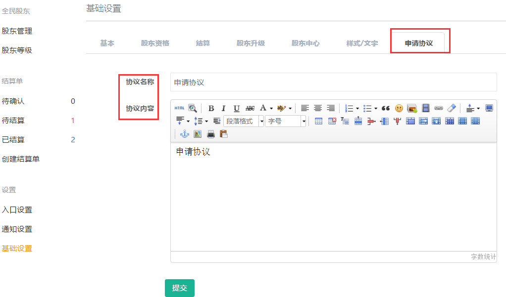The image size is (506, 297).
Task: Click the insert hyperlink chain icon
Action: [438, 108]
